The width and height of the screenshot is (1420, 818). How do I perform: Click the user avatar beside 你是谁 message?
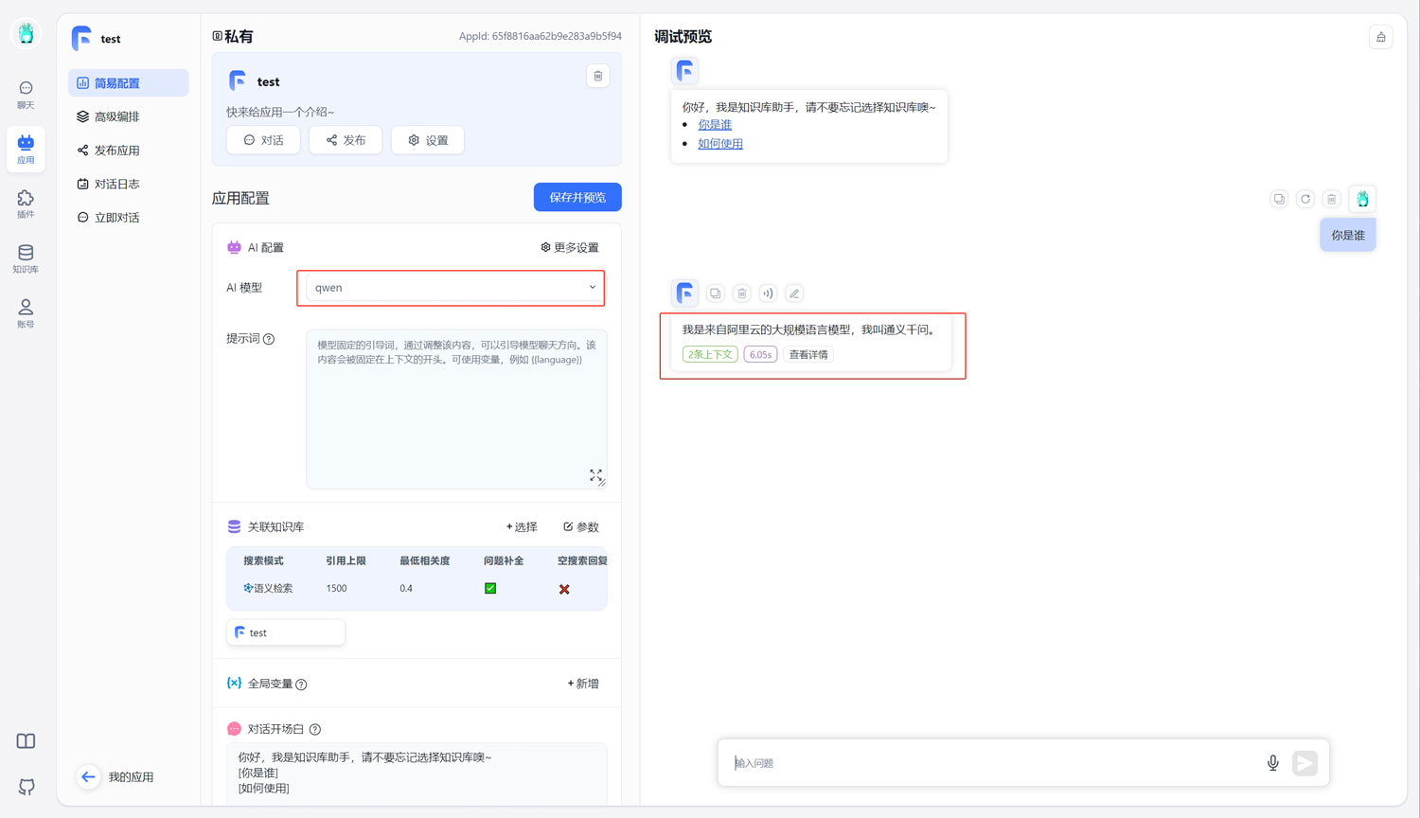[1362, 199]
